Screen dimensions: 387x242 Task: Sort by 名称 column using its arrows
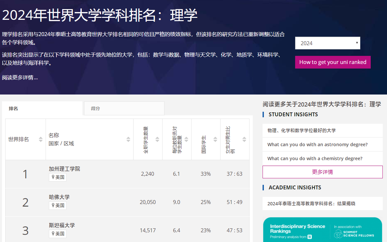coord(128,139)
